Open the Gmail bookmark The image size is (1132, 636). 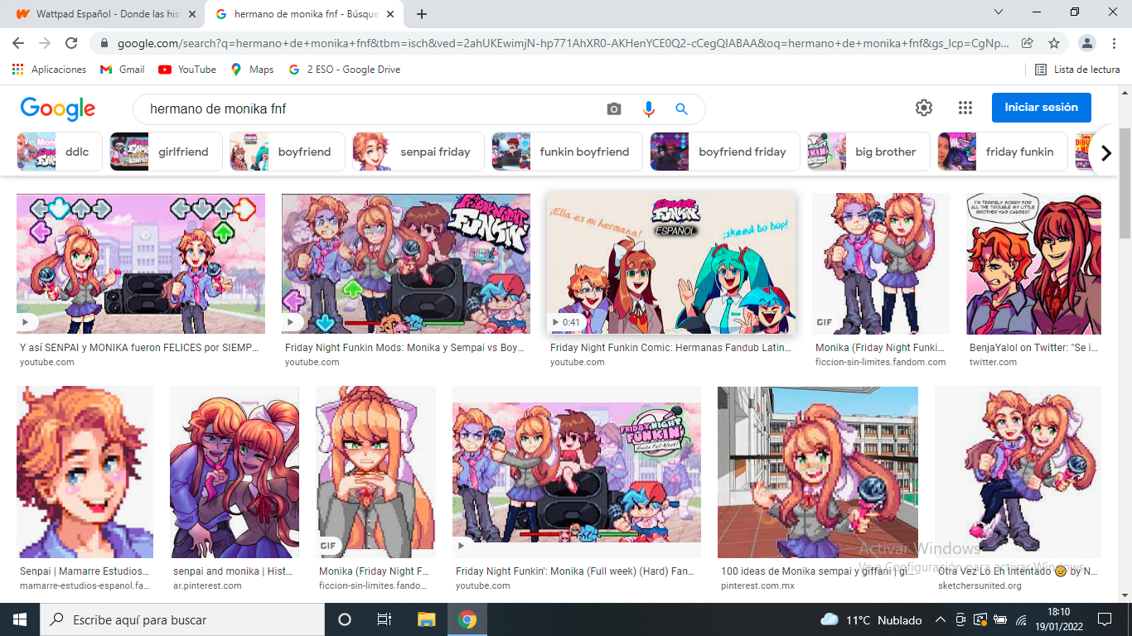[122, 70]
